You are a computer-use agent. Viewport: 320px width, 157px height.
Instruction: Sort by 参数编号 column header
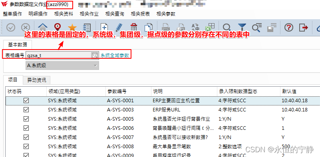tap(128, 91)
